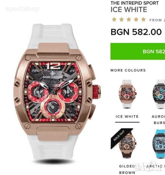Click the second gold rating star
This screenshot has width=165, height=175.
click(122, 20)
